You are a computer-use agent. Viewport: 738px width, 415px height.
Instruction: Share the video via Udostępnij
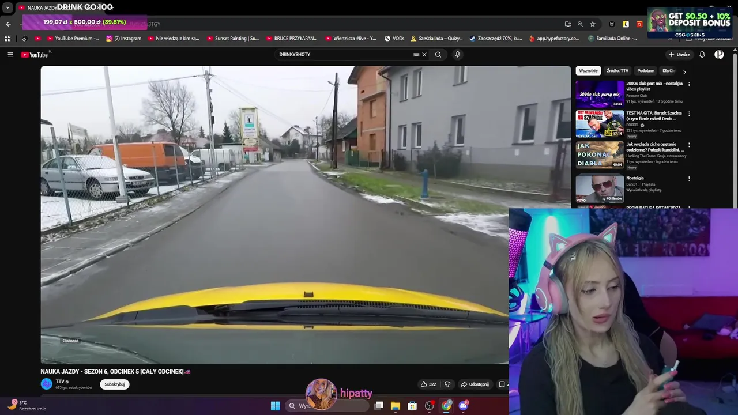tap(475, 384)
